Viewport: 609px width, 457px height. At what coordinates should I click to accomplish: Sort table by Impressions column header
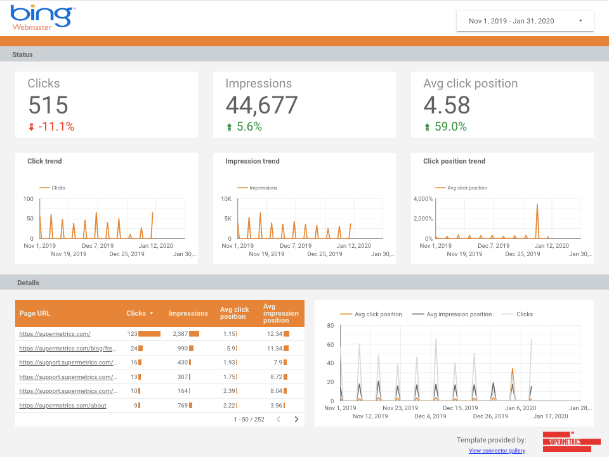pyautogui.click(x=188, y=313)
